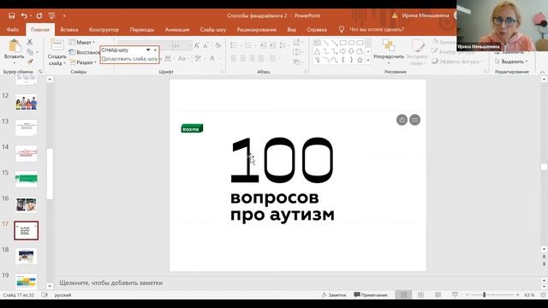Switch to the Конструктор ribbon tab

(104, 30)
